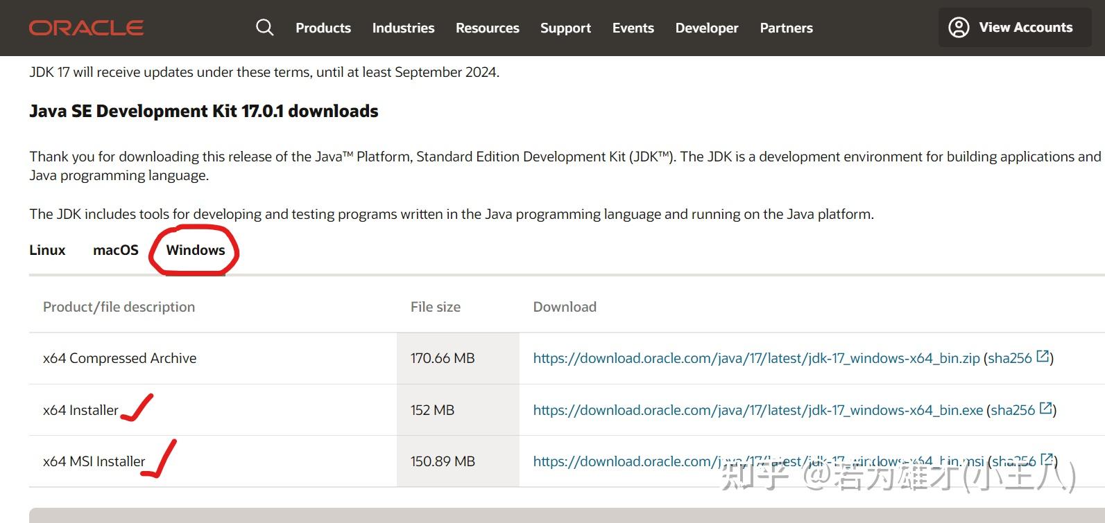Open the Partners menu
This screenshot has height=523, width=1105.
(x=786, y=28)
